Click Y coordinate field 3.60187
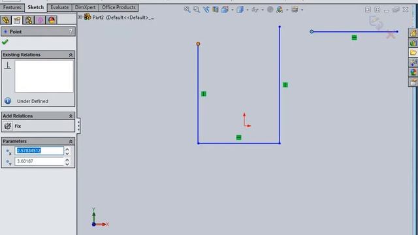 pyautogui.click(x=39, y=161)
